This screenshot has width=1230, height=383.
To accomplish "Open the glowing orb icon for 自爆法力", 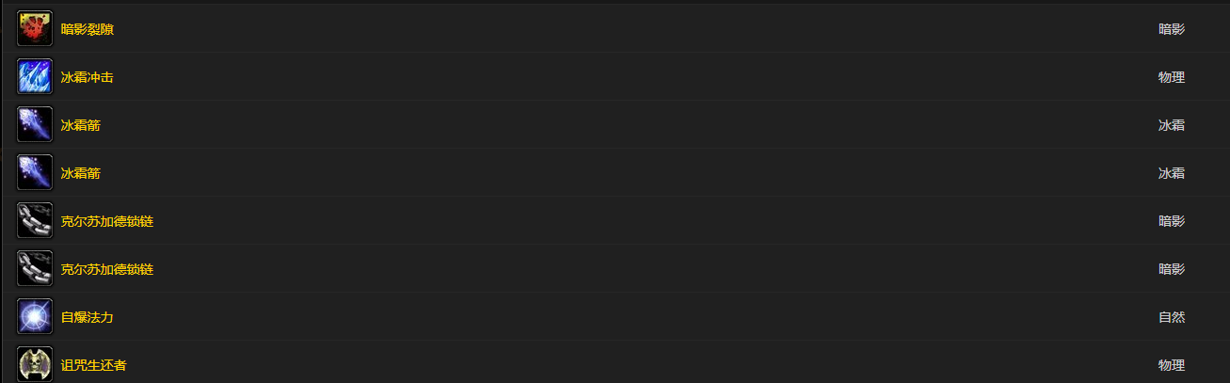I will 35,317.
